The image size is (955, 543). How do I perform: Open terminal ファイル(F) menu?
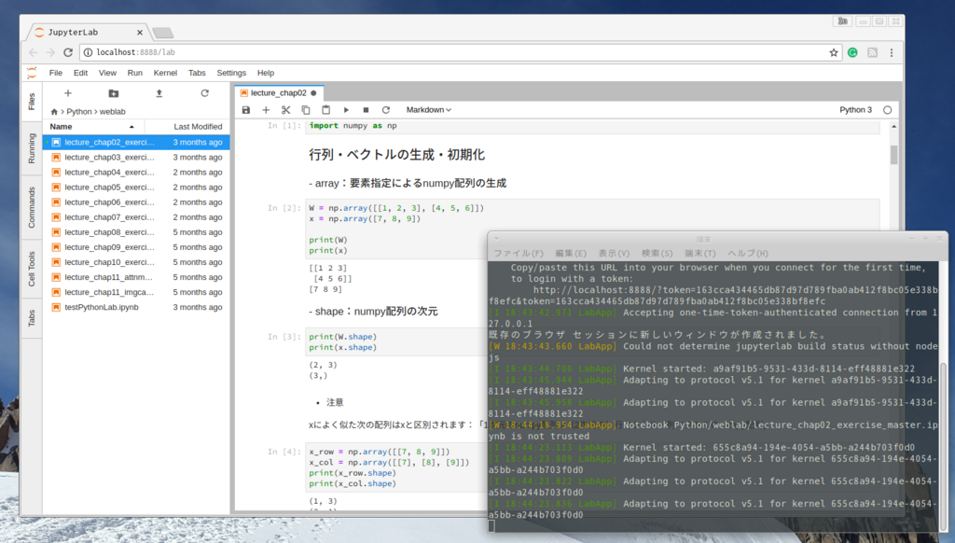pyautogui.click(x=519, y=253)
